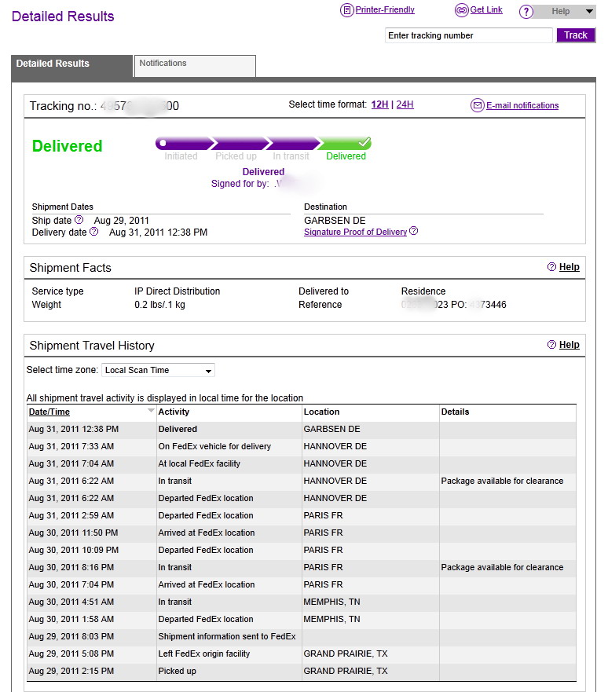This screenshot has width=608, height=692.
Task: Switch to the Notifications tab
Action: pos(195,66)
